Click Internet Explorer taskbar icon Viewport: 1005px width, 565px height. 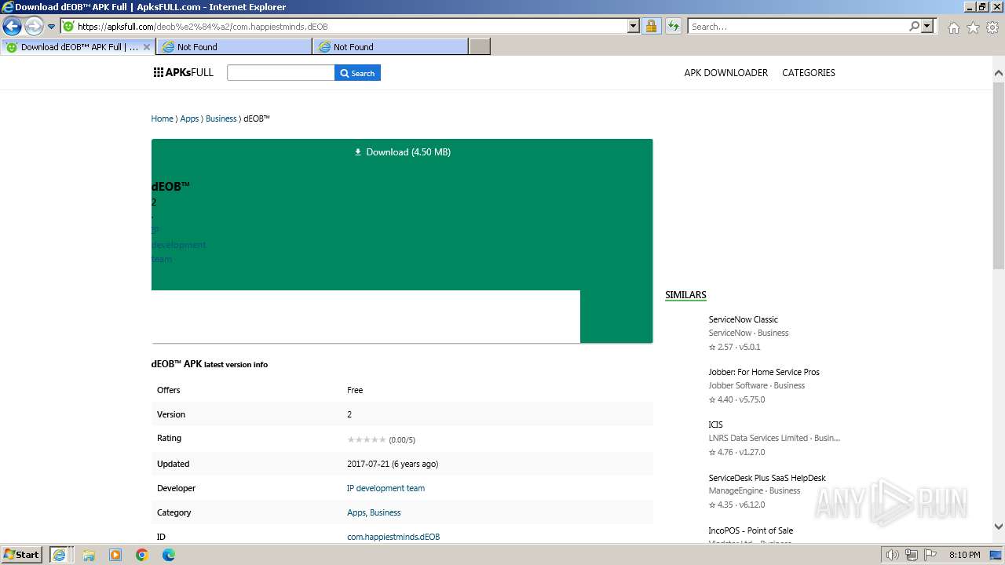(x=60, y=555)
